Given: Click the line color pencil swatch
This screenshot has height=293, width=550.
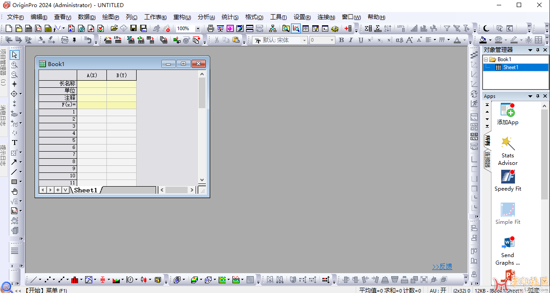Looking at the screenshot, I should 514,40.
